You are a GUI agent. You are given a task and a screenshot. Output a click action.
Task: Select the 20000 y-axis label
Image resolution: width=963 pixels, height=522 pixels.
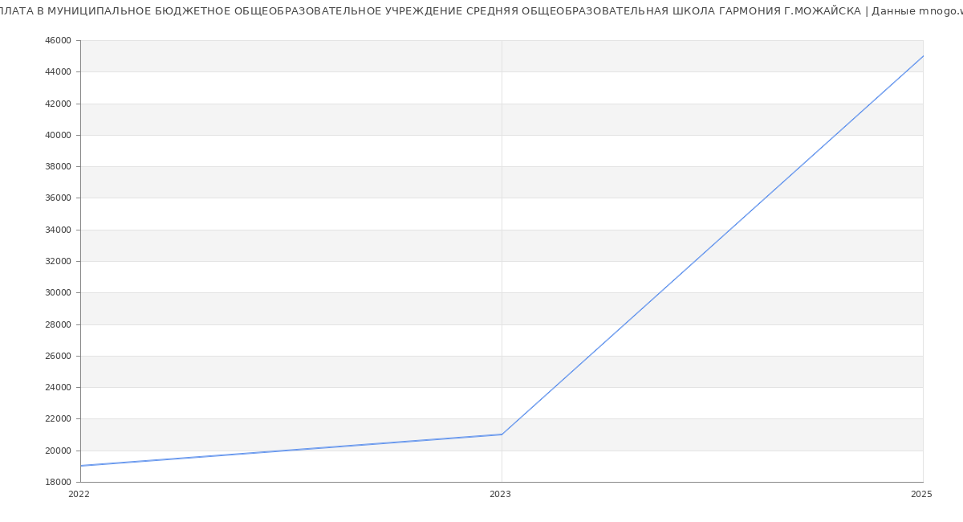pyautogui.click(x=59, y=451)
